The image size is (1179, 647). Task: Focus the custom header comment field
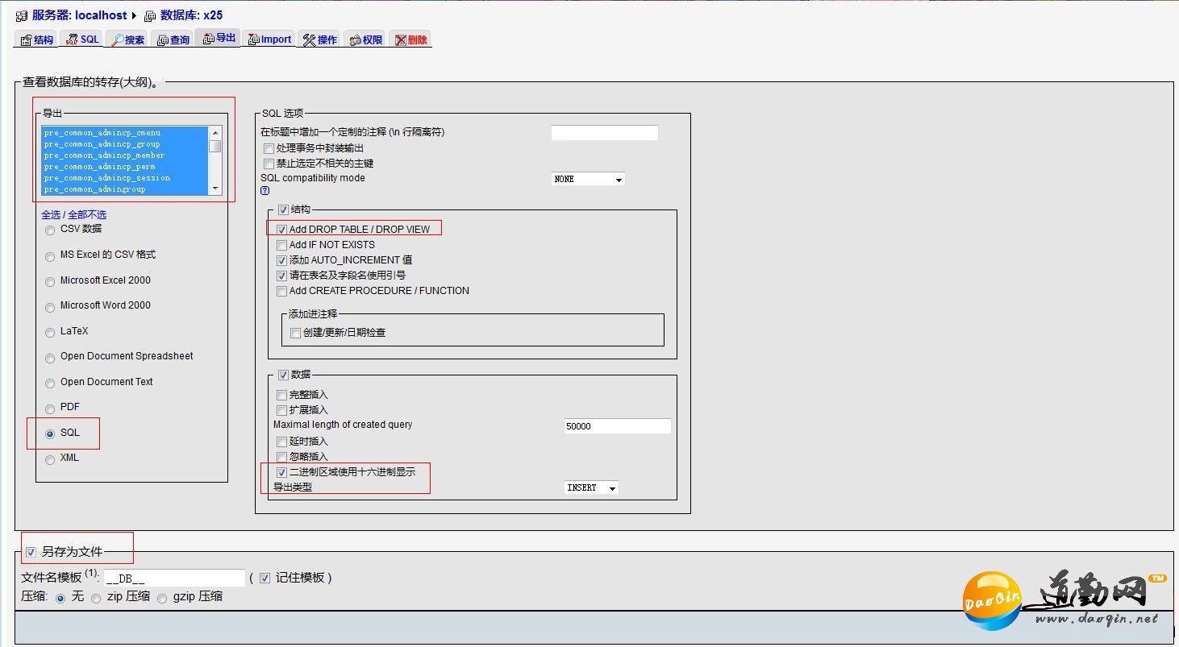point(605,133)
